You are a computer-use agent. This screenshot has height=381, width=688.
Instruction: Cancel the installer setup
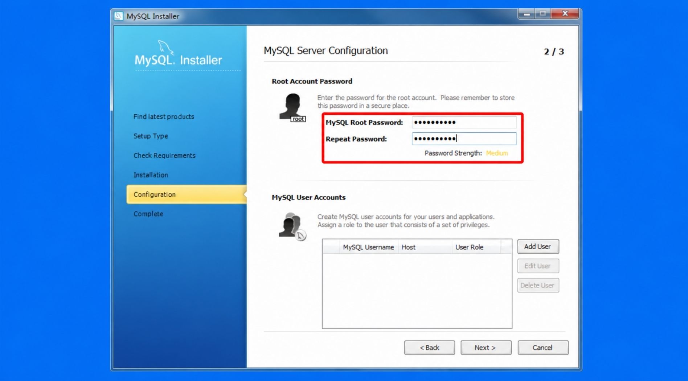[x=543, y=348]
